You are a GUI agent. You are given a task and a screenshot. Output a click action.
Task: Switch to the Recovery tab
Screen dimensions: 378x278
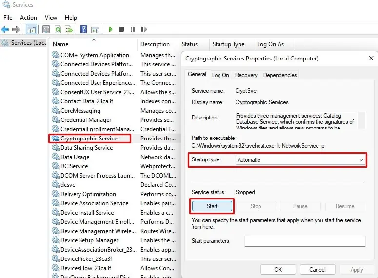(246, 75)
